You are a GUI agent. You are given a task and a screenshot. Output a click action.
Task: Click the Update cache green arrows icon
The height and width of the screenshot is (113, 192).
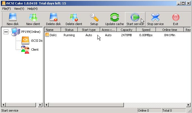(x=114, y=17)
